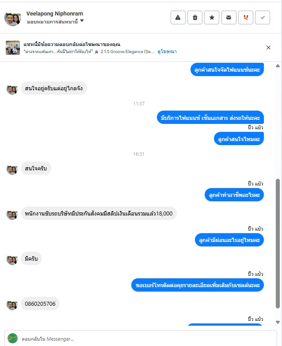This screenshot has height=346, width=282.
Task: Click the chat scrollbar thumb
Action: (x=278, y=243)
